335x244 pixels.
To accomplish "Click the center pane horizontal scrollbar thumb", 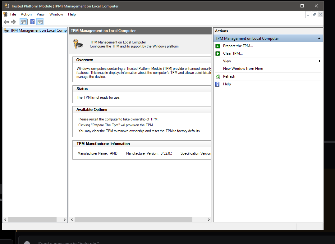I will (x=133, y=220).
